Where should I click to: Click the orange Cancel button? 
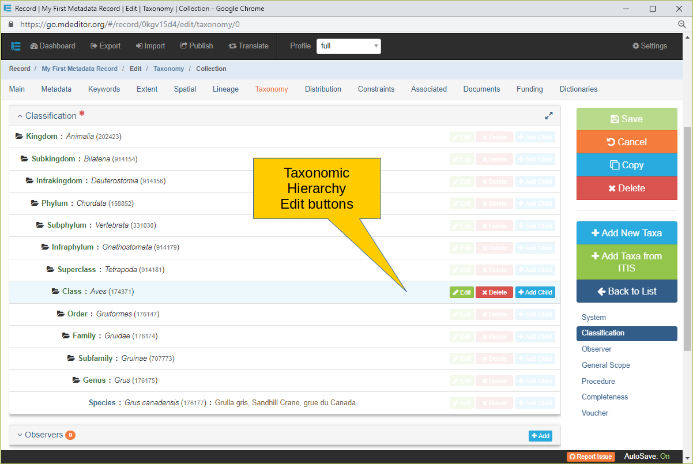click(x=627, y=142)
